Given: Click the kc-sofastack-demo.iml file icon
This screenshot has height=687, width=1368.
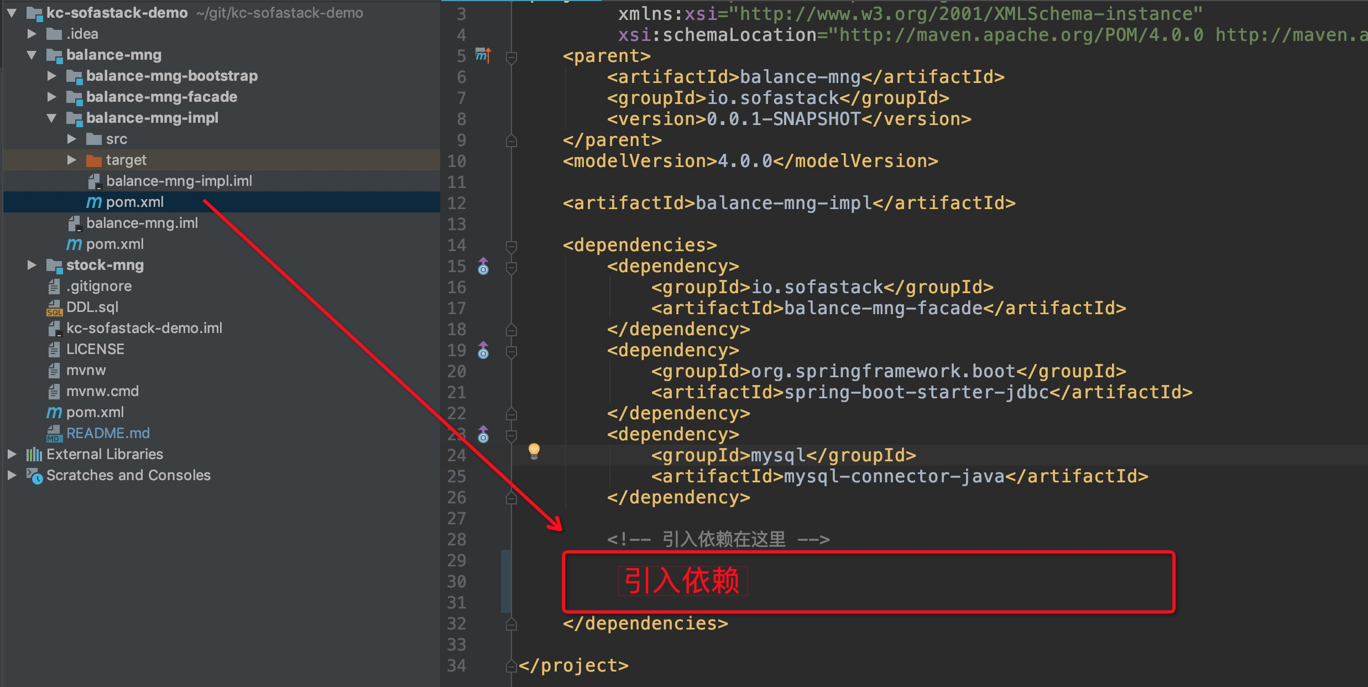Looking at the screenshot, I should coord(55,329).
